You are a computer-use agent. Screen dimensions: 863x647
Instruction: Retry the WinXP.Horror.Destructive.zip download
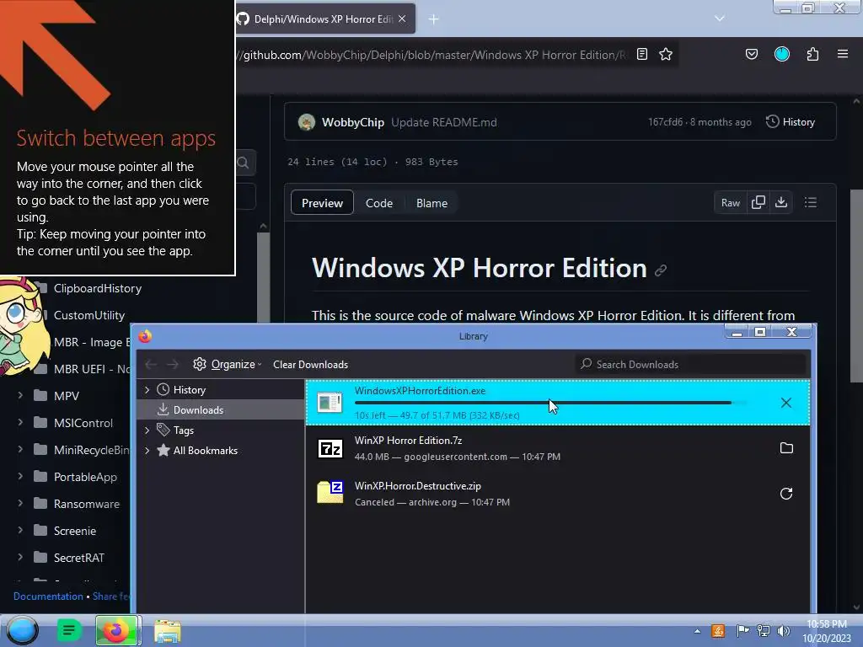(x=786, y=494)
